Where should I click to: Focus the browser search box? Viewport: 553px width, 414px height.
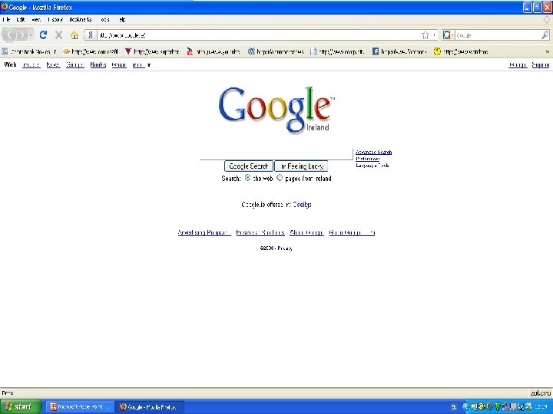[x=497, y=35]
